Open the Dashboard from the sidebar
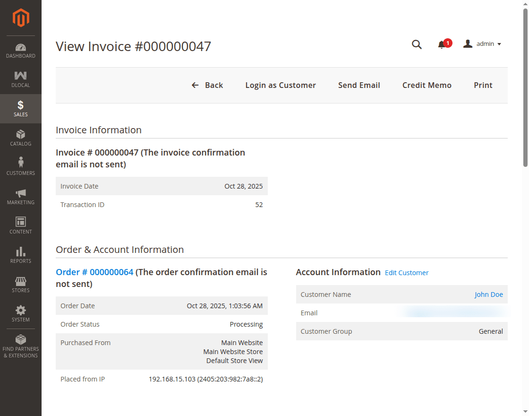 pos(20,50)
